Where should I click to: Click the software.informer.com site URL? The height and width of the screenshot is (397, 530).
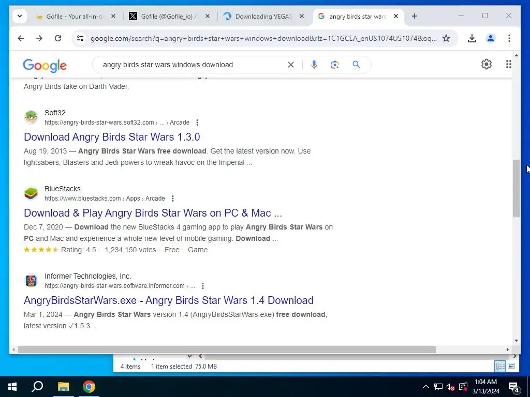120,286
